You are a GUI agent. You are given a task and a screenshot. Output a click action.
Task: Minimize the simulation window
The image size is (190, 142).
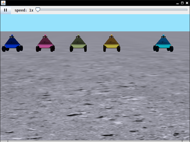(x=178, y=3)
